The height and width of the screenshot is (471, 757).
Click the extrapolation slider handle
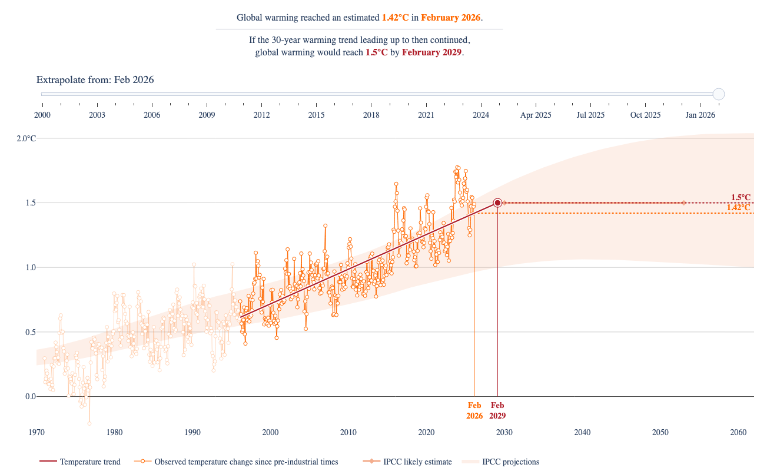pyautogui.click(x=718, y=94)
